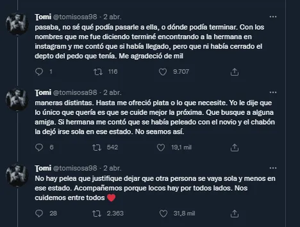Open more options on the second tweet

(273, 92)
